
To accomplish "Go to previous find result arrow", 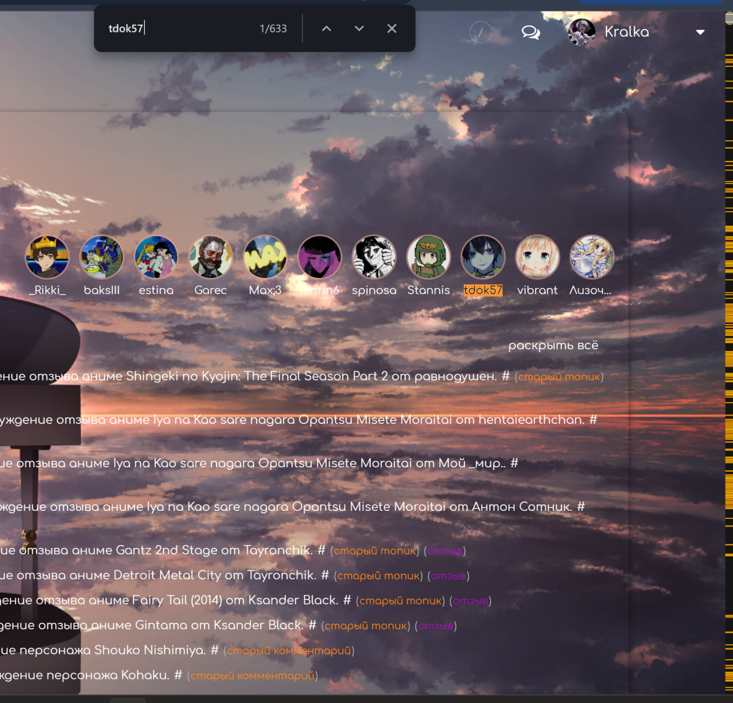I will point(326,29).
